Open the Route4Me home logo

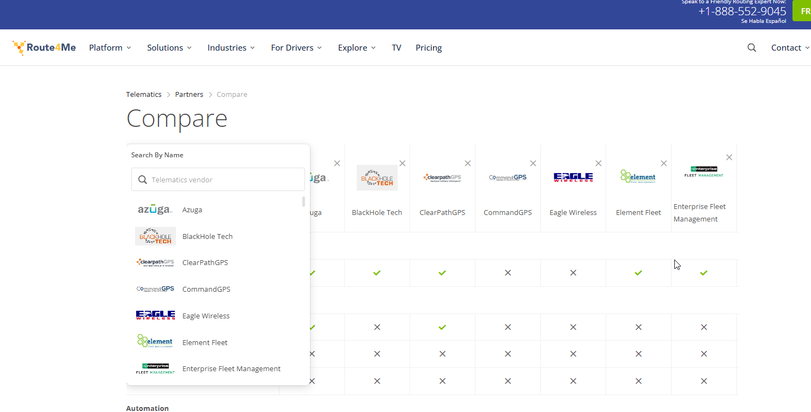[x=44, y=48]
